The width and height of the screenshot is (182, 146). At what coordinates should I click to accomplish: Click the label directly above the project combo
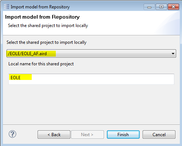[46, 42]
